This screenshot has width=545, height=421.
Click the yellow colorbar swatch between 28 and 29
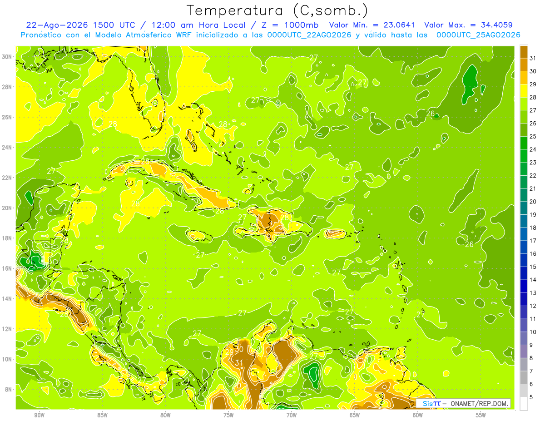pyautogui.click(x=524, y=91)
